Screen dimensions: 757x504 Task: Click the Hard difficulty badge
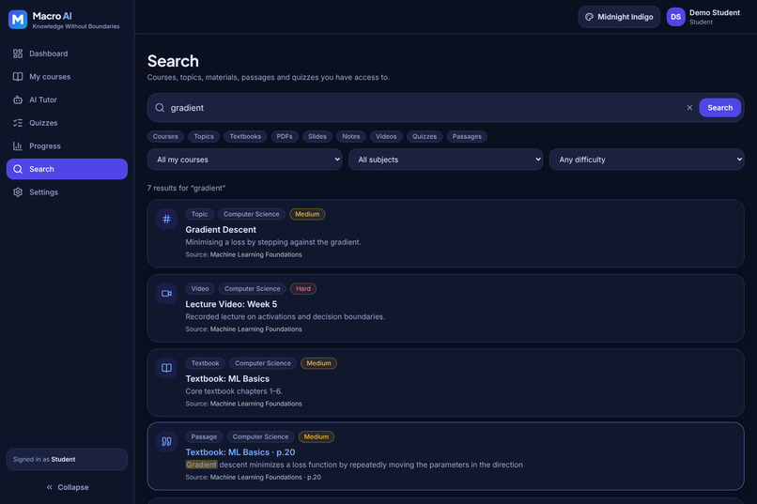(303, 289)
